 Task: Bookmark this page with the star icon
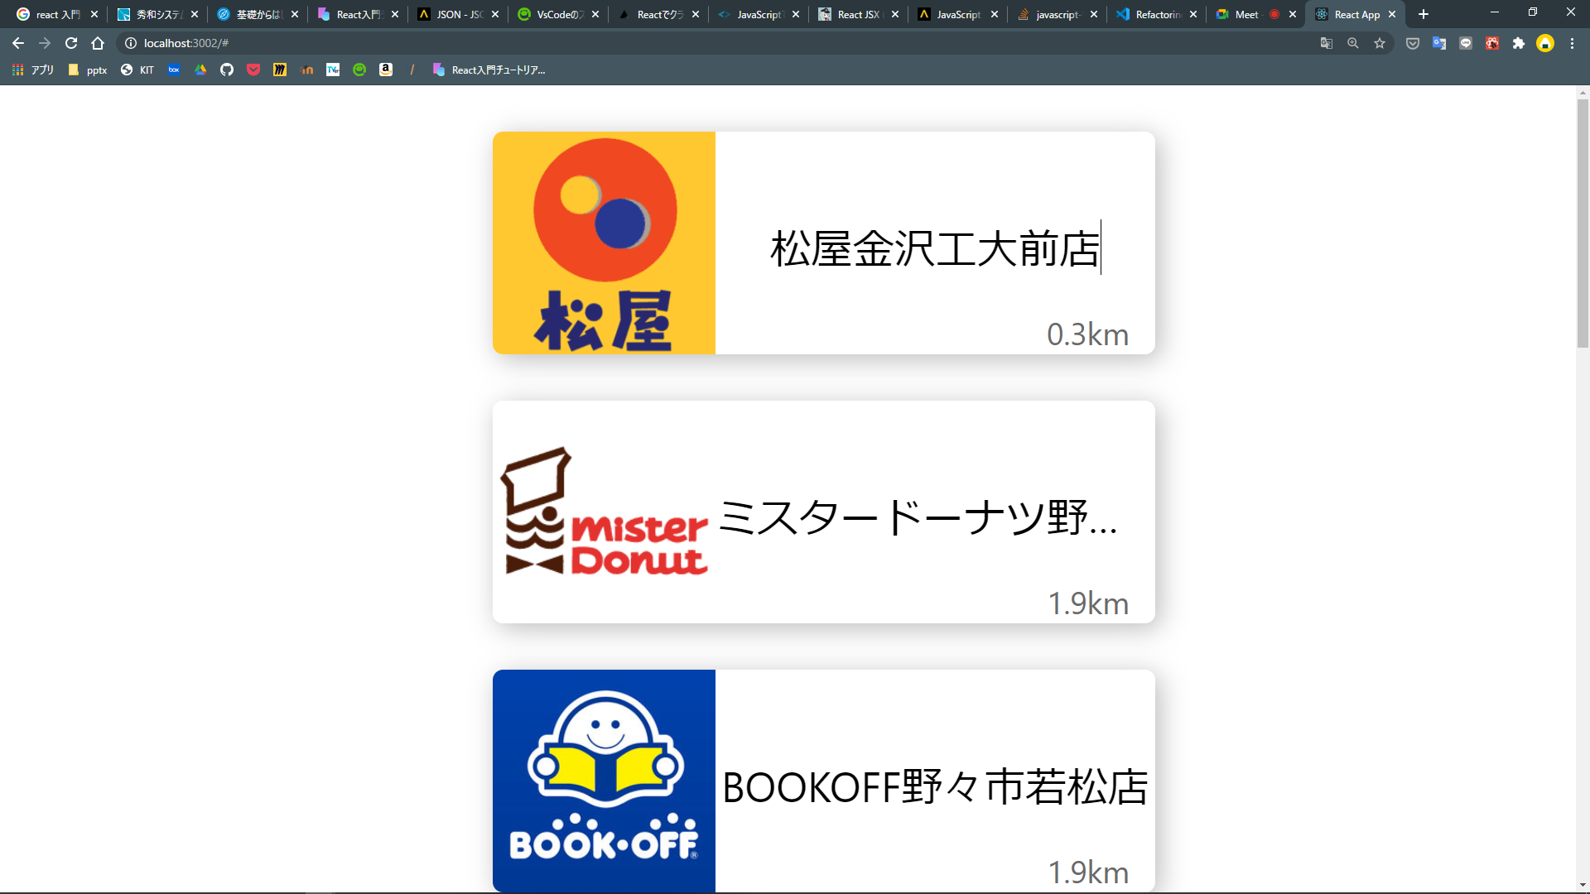click(x=1380, y=43)
